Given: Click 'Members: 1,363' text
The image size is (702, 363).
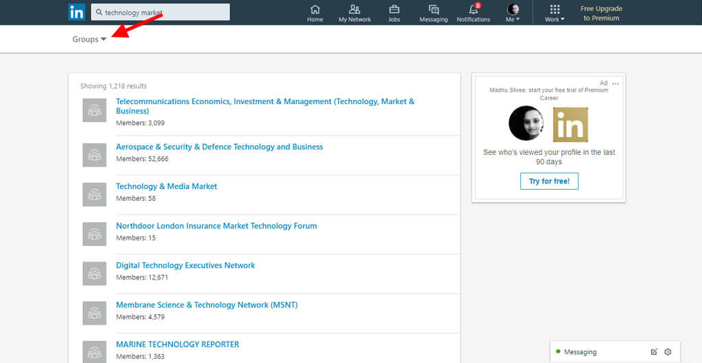Looking at the screenshot, I should [140, 356].
